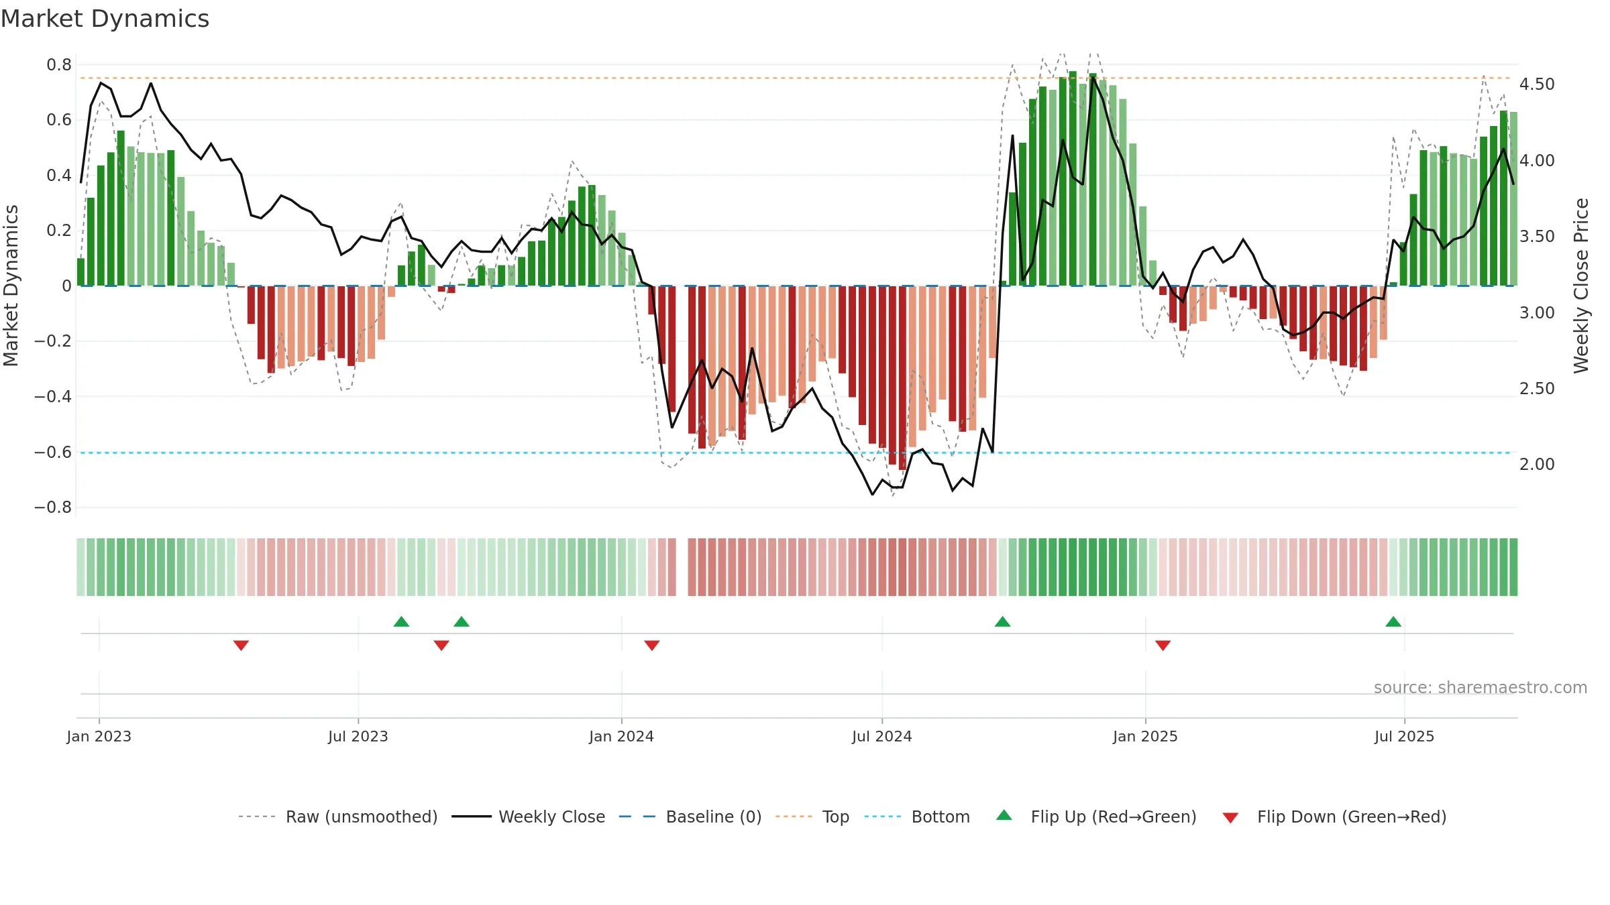
Task: Select the Flip Up marker between Jul 2024 and Jan 2025
Action: pos(1002,621)
